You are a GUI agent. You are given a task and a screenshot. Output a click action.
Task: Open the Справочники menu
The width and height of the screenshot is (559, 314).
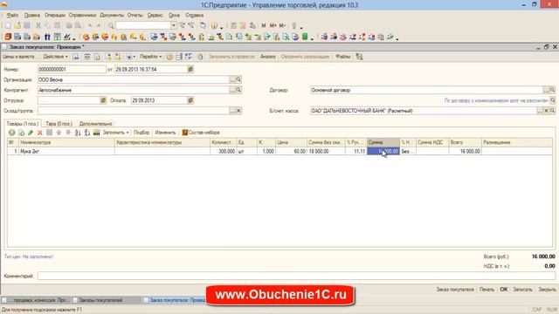coord(82,16)
